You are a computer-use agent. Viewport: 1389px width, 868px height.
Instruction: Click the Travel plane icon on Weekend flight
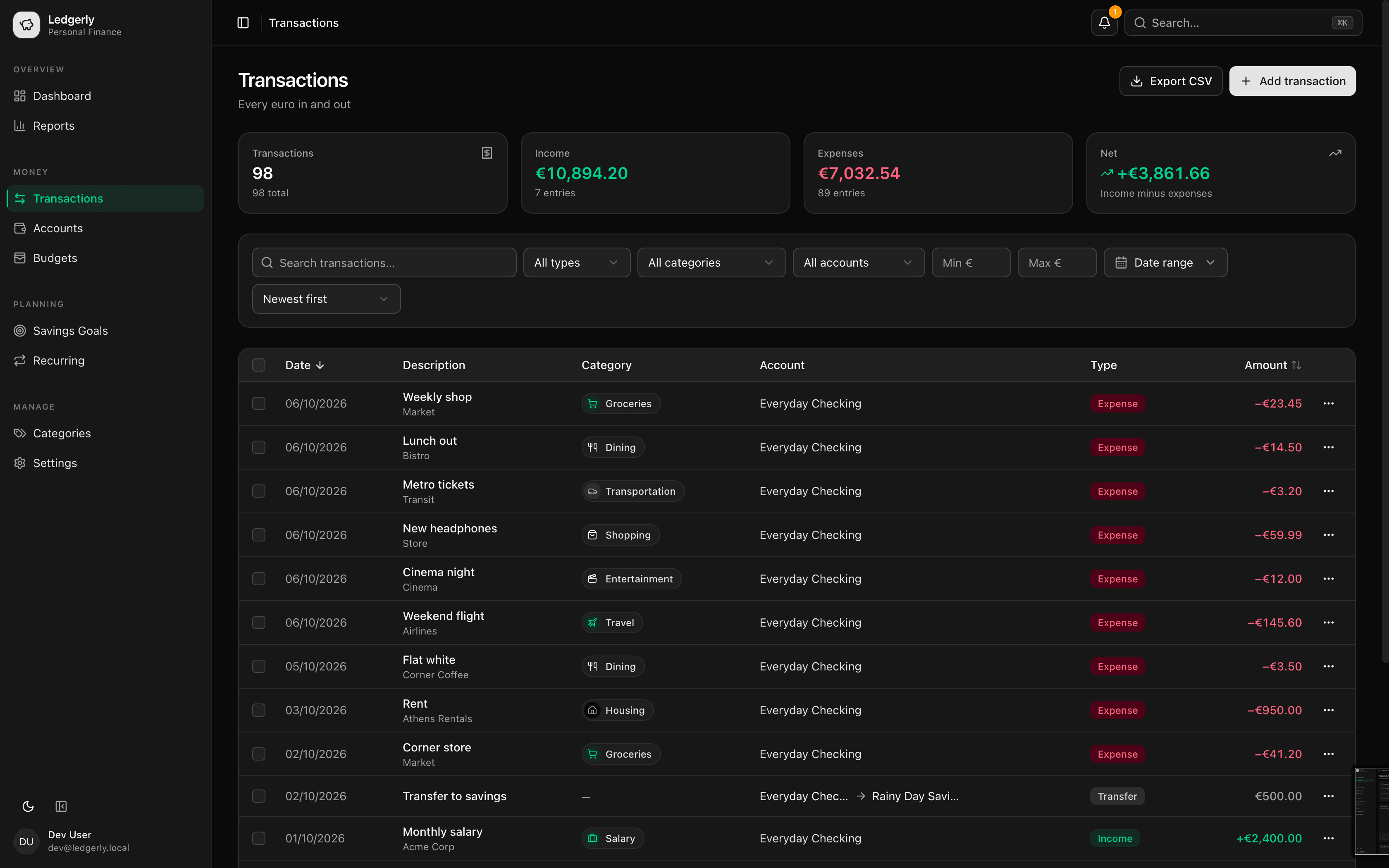click(x=592, y=623)
